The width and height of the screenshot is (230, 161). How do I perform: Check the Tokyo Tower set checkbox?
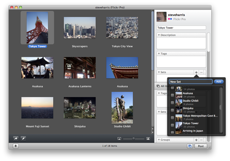[172, 125]
